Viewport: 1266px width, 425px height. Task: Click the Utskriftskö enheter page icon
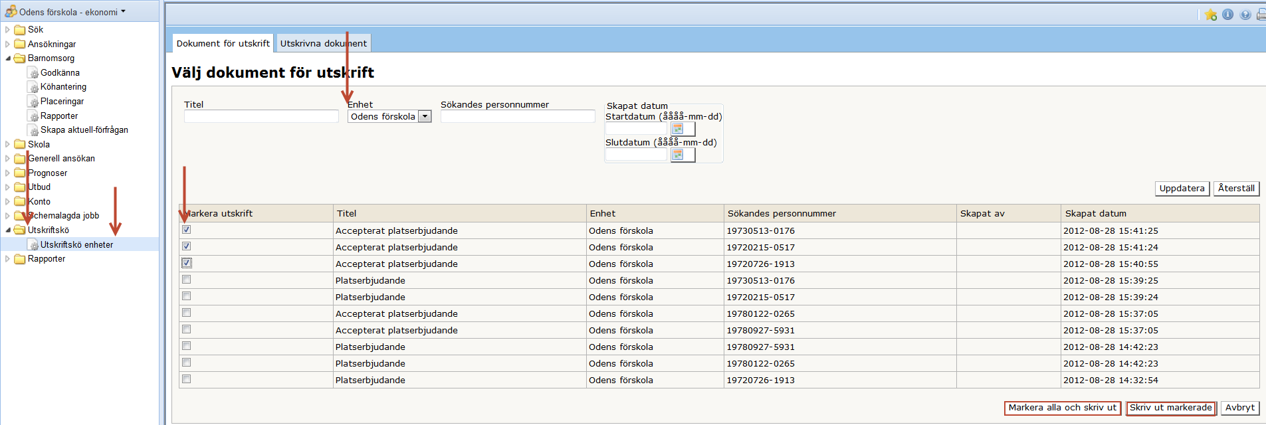tap(33, 245)
